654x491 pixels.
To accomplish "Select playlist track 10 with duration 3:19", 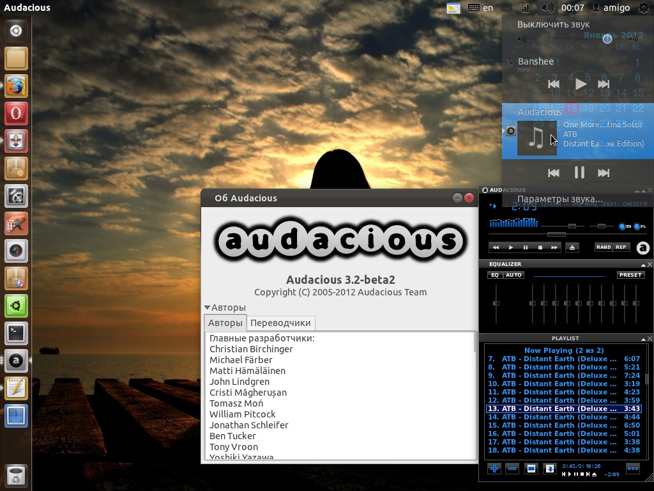I will point(563,384).
